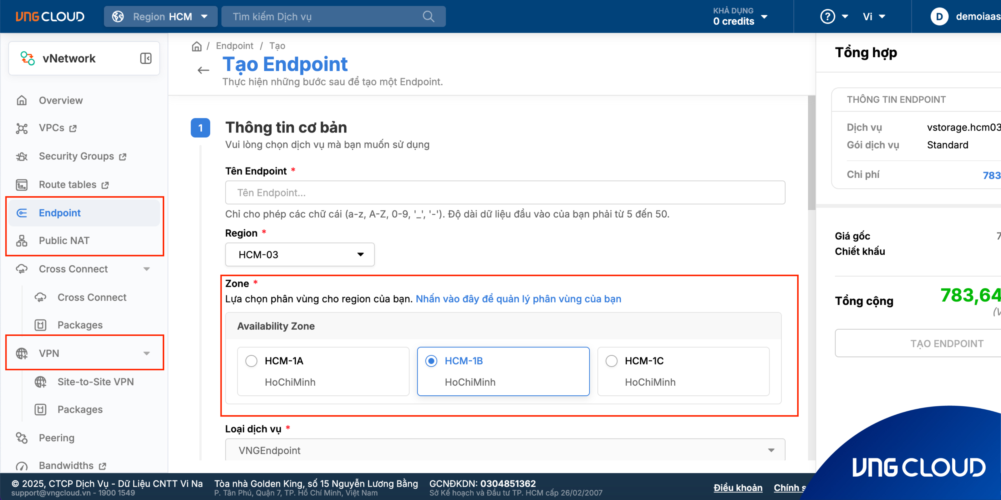1001x500 pixels.
Task: Click the Tên Endpoint name field
Action: pyautogui.click(x=505, y=192)
